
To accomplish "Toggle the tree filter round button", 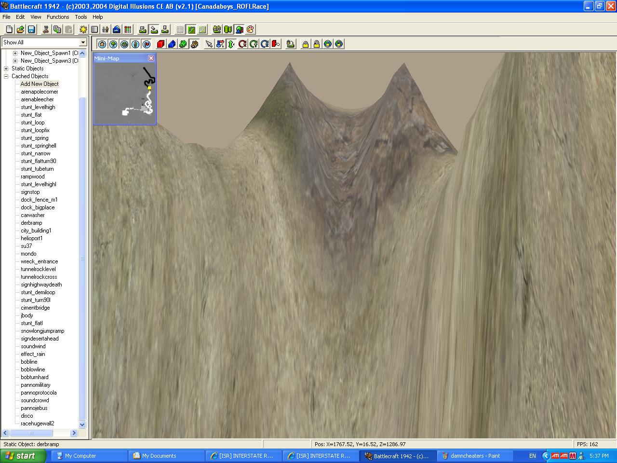I will 113,44.
